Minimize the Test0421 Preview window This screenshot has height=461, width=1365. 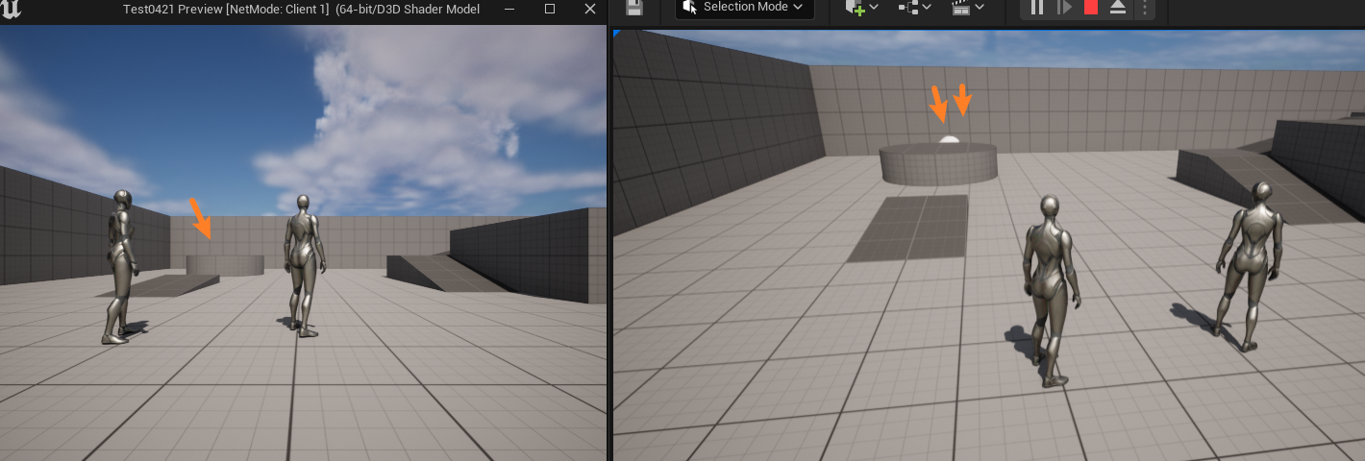[x=509, y=9]
